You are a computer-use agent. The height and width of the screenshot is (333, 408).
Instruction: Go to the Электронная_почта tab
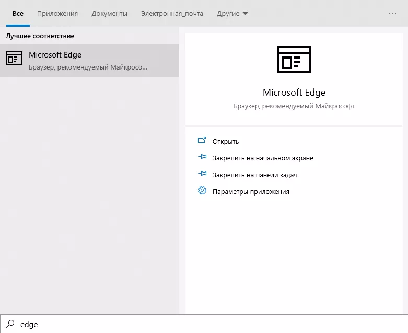click(172, 13)
